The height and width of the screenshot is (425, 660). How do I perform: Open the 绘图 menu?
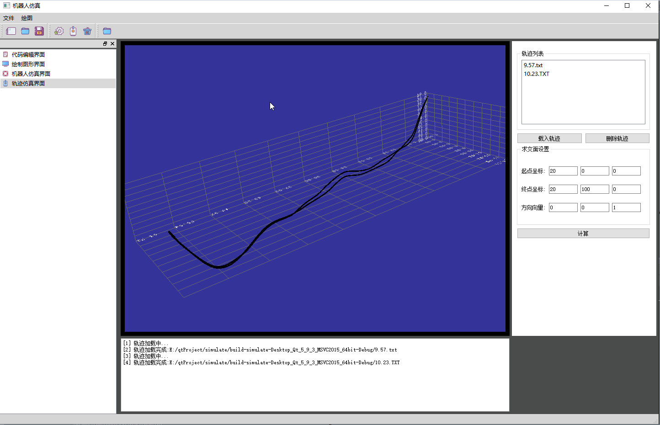(x=27, y=18)
